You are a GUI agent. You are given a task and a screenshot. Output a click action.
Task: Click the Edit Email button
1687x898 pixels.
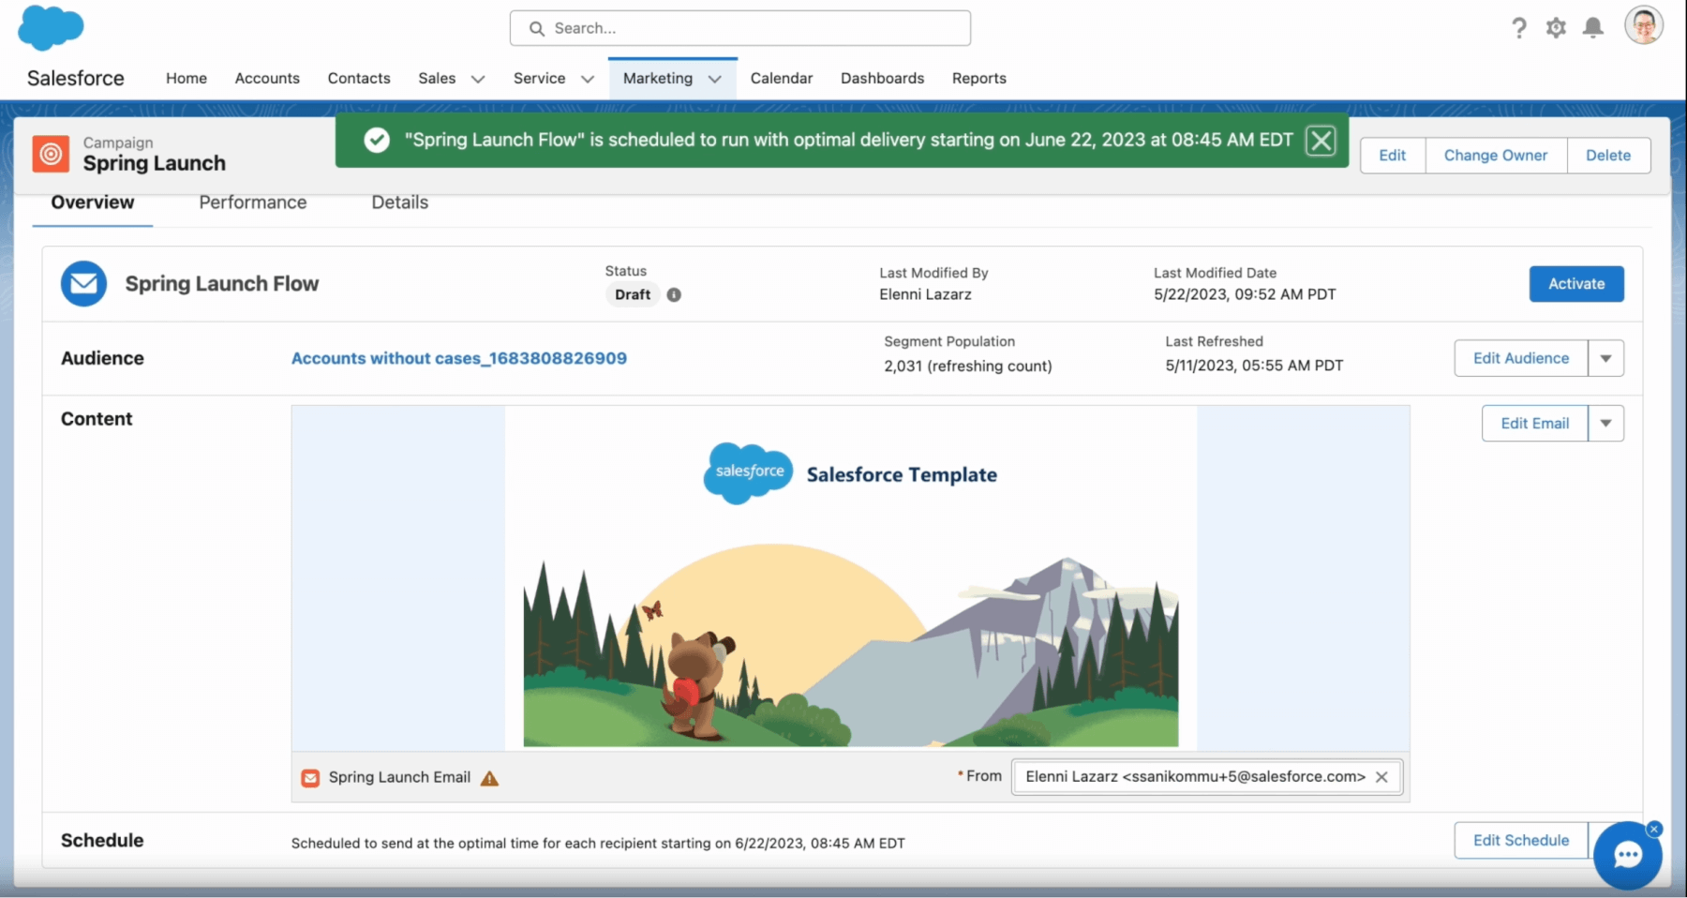pyautogui.click(x=1535, y=424)
